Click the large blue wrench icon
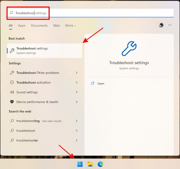Screen dimensions: 180x169 click(x=129, y=49)
